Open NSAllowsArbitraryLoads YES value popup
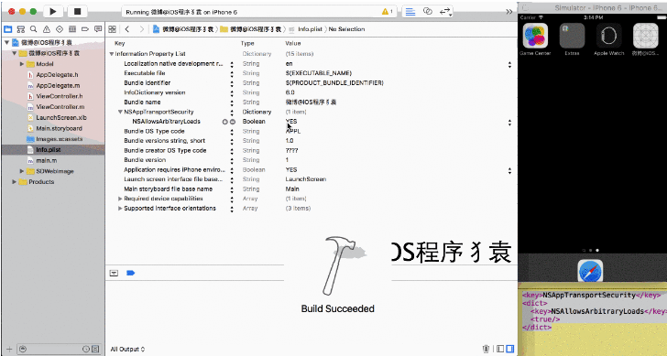The image size is (667, 356). coord(509,123)
